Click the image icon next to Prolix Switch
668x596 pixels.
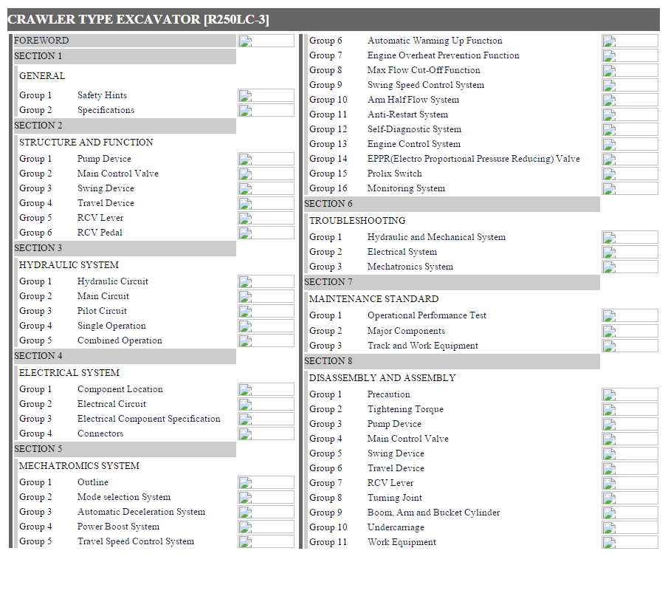[630, 174]
